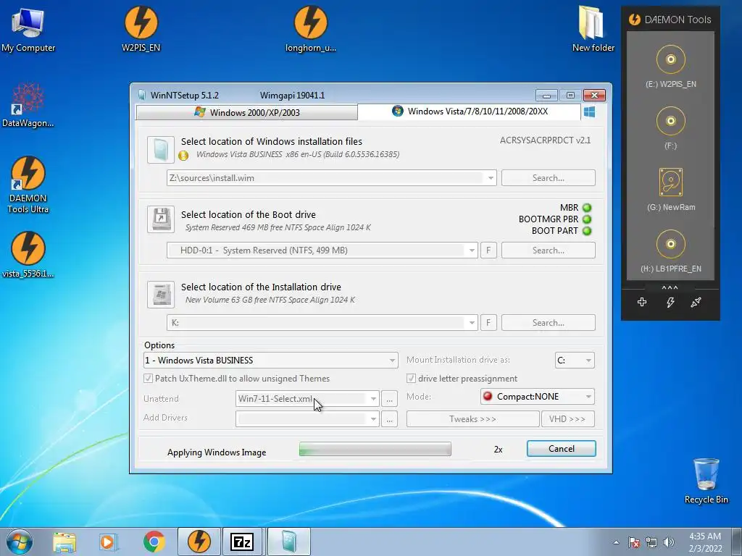Image resolution: width=742 pixels, height=556 pixels.
Task: Expand the K: installation drive dropdown
Action: click(472, 323)
